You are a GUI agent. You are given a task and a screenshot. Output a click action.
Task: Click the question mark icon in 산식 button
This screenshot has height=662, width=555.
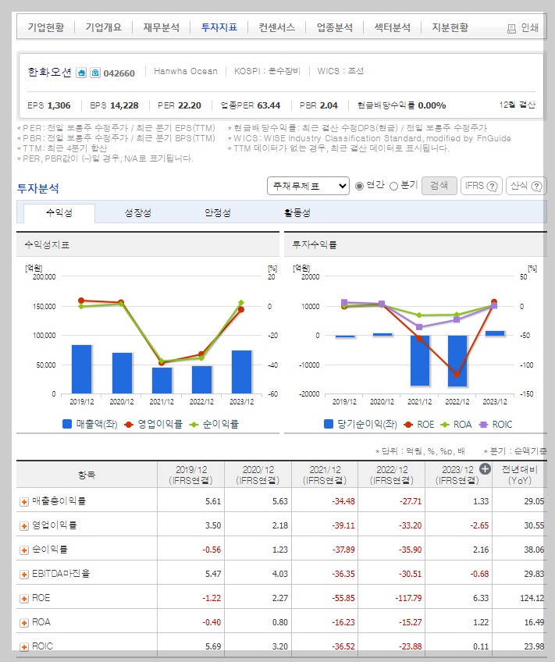[x=536, y=186]
